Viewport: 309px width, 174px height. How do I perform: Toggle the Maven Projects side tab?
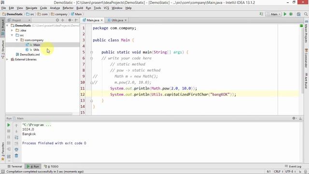click(306, 31)
